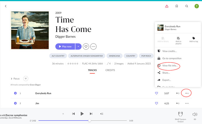Click the Play now button
This screenshot has width=202, height=124.
pyautogui.click(x=65, y=46)
